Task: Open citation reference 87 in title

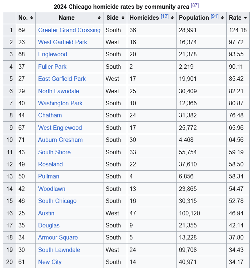Action: click(195, 5)
